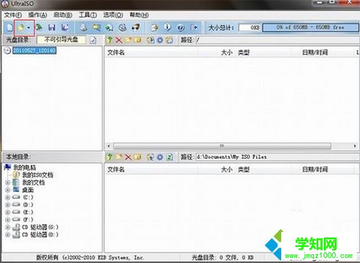Click the Help question mark icon
Screen dimensions: 360x263
tap(181, 28)
